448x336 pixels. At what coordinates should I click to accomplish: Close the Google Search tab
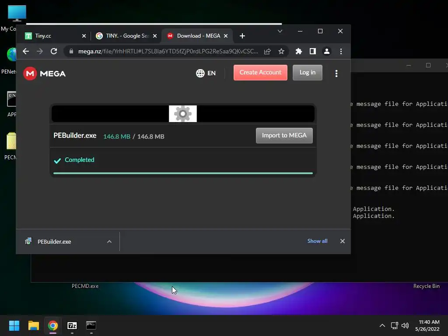pyautogui.click(x=155, y=36)
